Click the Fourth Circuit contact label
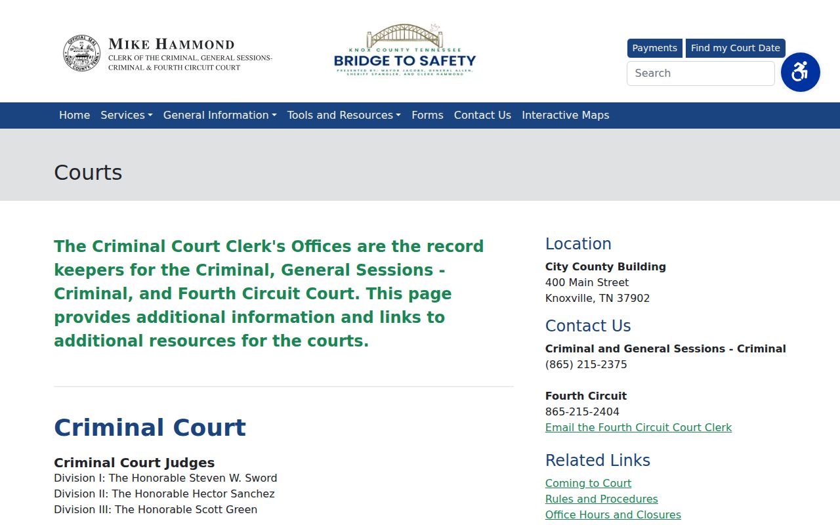Viewport: 840px width, 525px height. click(x=586, y=396)
